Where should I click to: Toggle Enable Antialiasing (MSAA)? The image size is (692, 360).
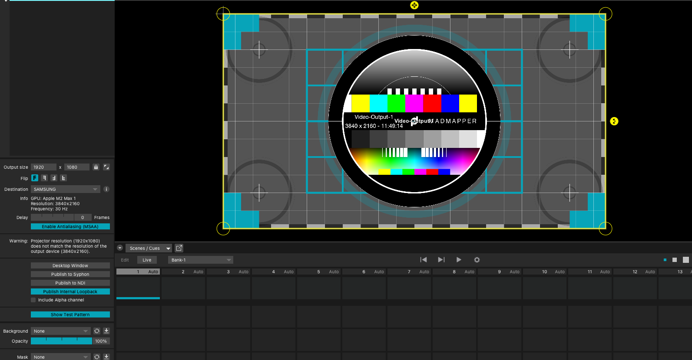(70, 226)
